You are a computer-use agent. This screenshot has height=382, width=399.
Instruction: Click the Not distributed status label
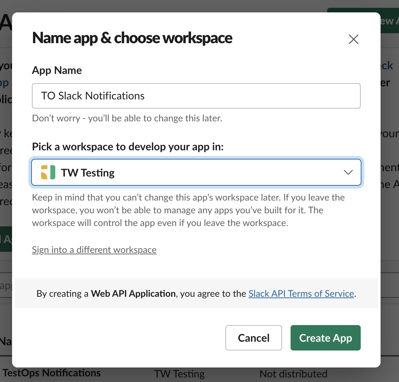(293, 374)
